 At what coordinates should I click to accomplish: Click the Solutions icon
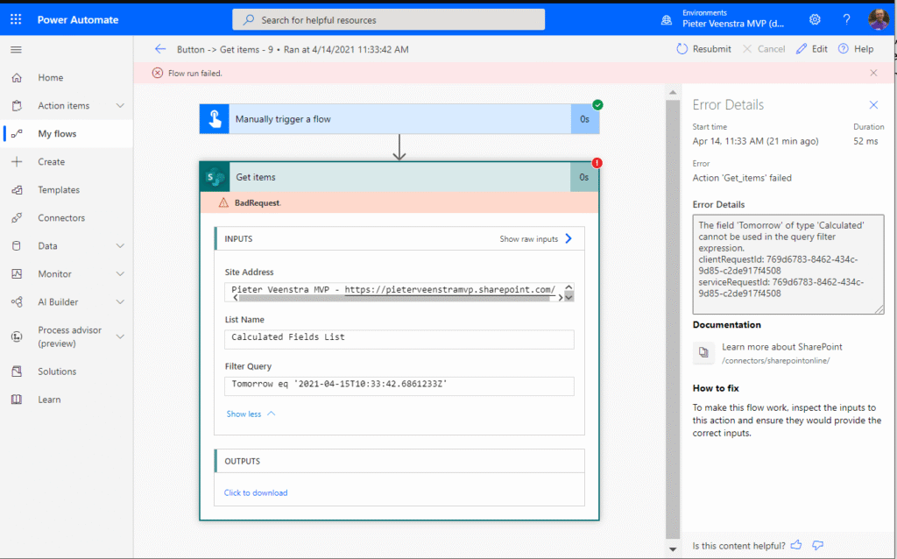(18, 371)
